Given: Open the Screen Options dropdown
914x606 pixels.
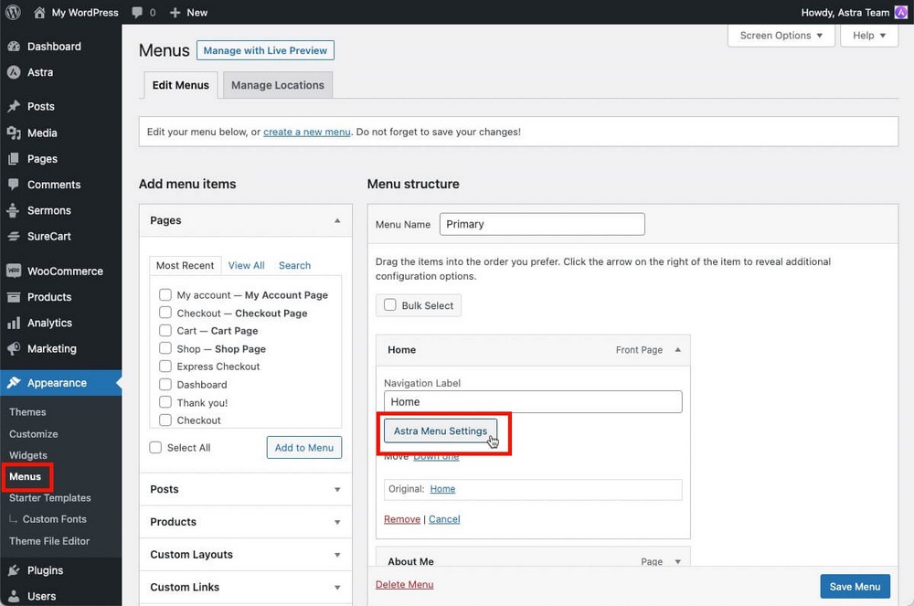Looking at the screenshot, I should click(781, 36).
